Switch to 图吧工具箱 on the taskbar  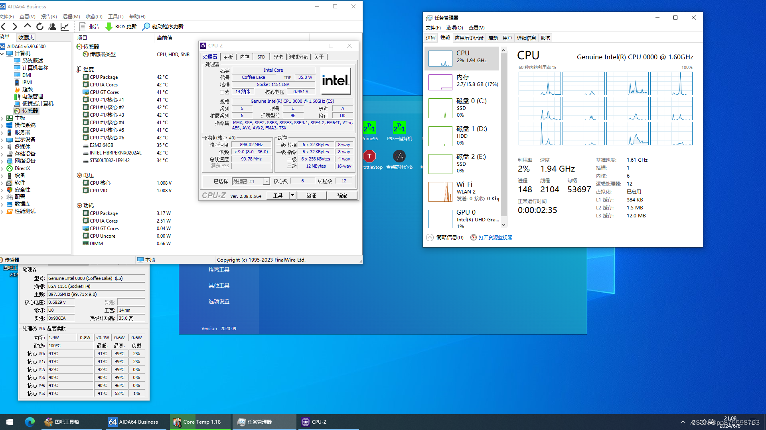72,422
